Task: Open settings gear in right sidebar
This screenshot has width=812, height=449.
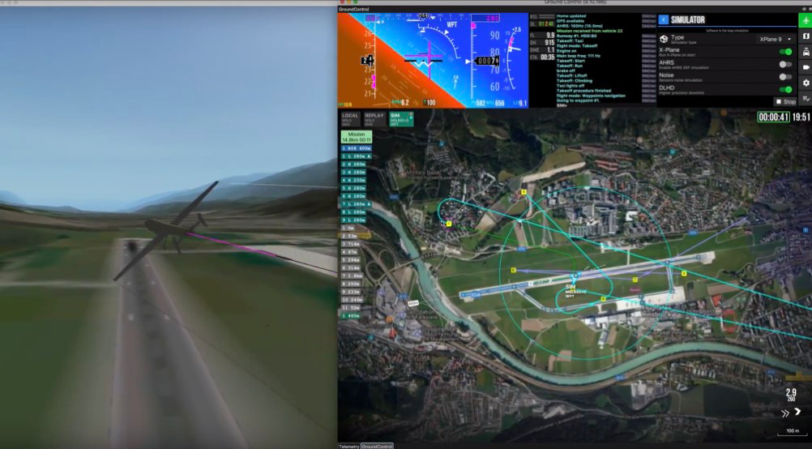Action: click(x=806, y=83)
